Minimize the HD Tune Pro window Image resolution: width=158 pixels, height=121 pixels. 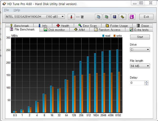pyautogui.click(x=135, y=3)
